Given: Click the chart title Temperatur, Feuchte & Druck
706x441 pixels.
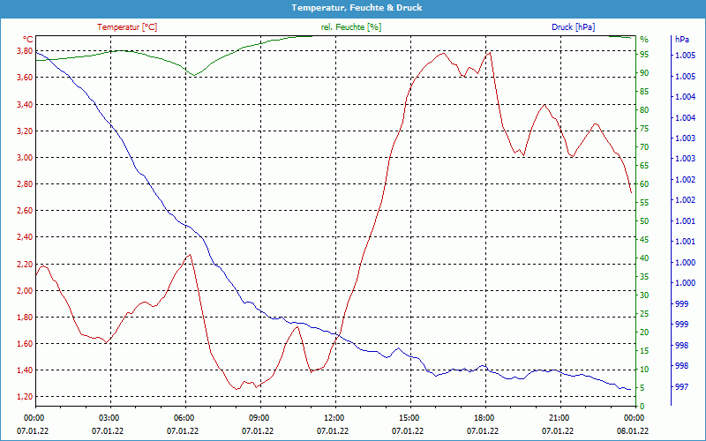Looking at the screenshot, I should (352, 7).
